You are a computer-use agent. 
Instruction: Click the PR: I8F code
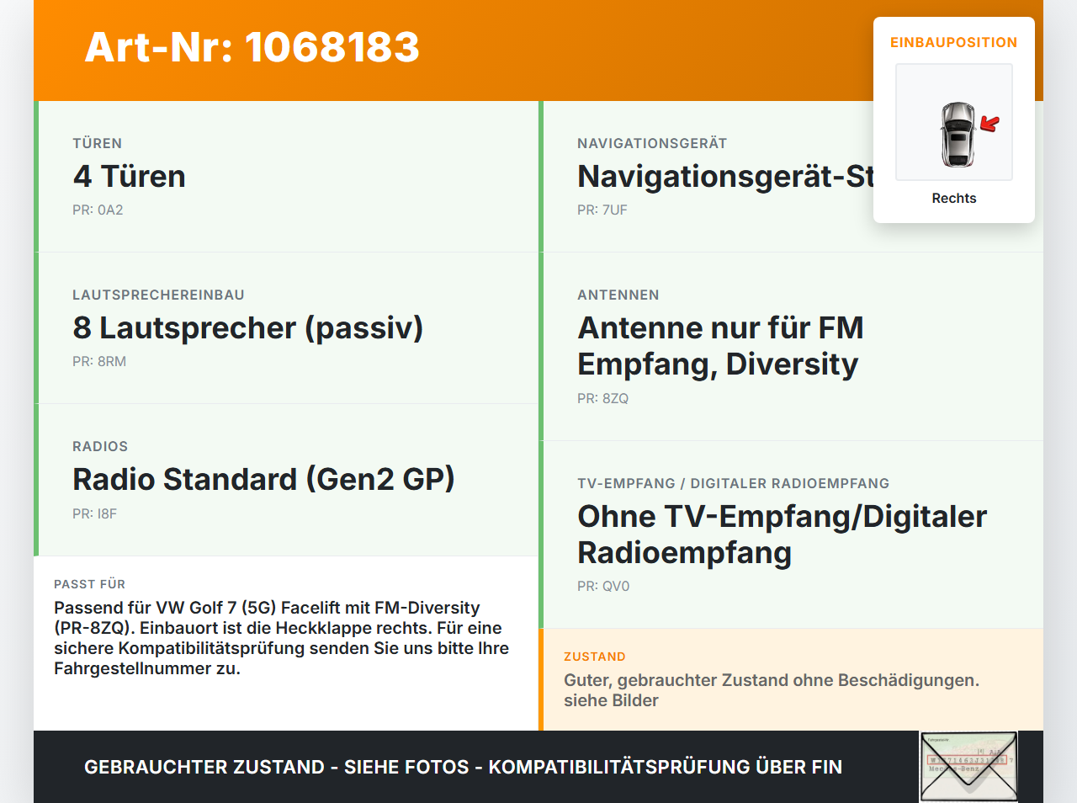point(94,513)
